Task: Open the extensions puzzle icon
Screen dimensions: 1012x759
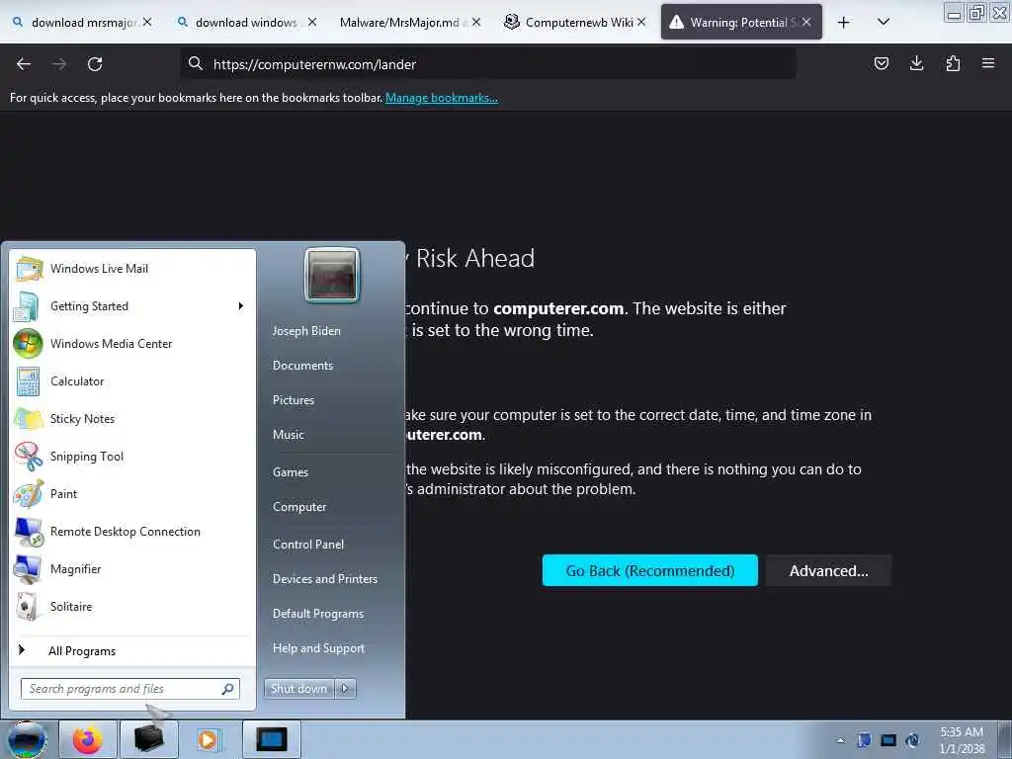Action: tap(953, 63)
